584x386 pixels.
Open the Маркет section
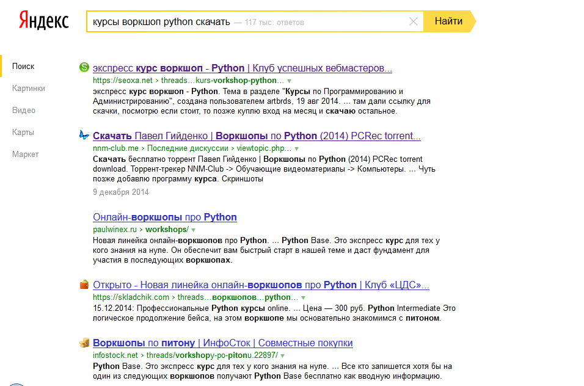tap(25, 155)
